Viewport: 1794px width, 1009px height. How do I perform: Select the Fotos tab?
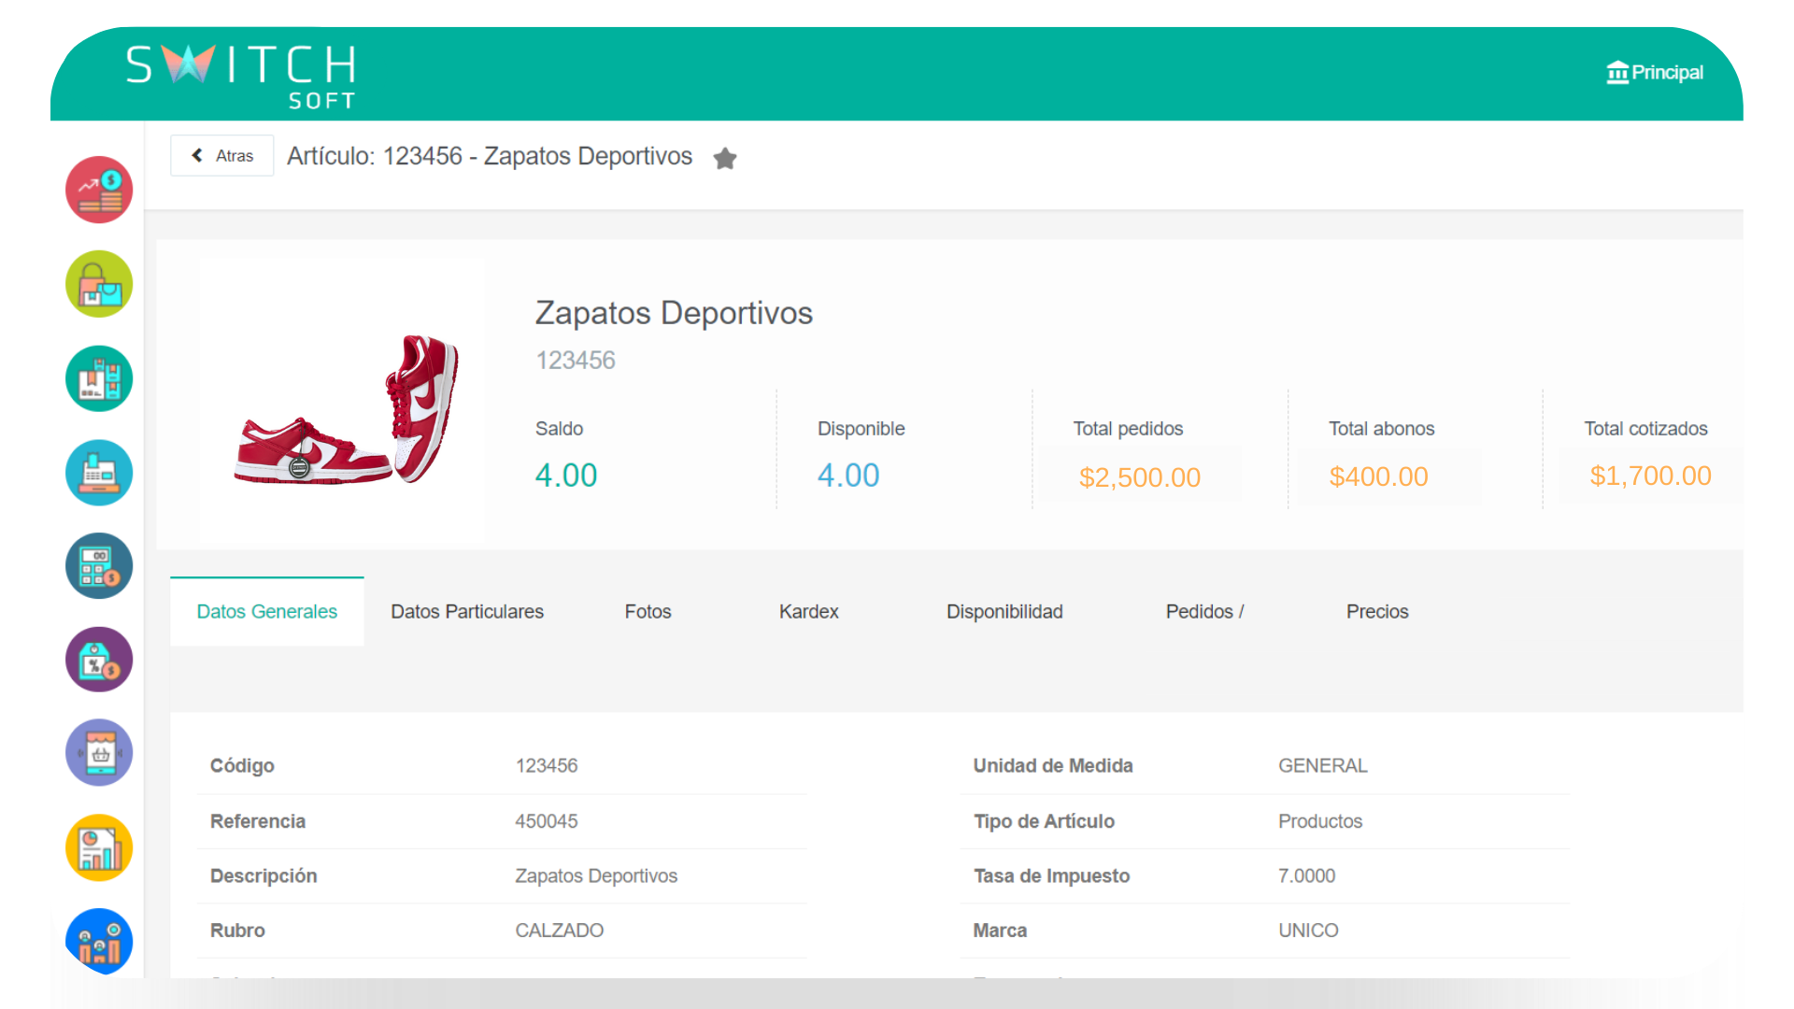[x=648, y=612]
